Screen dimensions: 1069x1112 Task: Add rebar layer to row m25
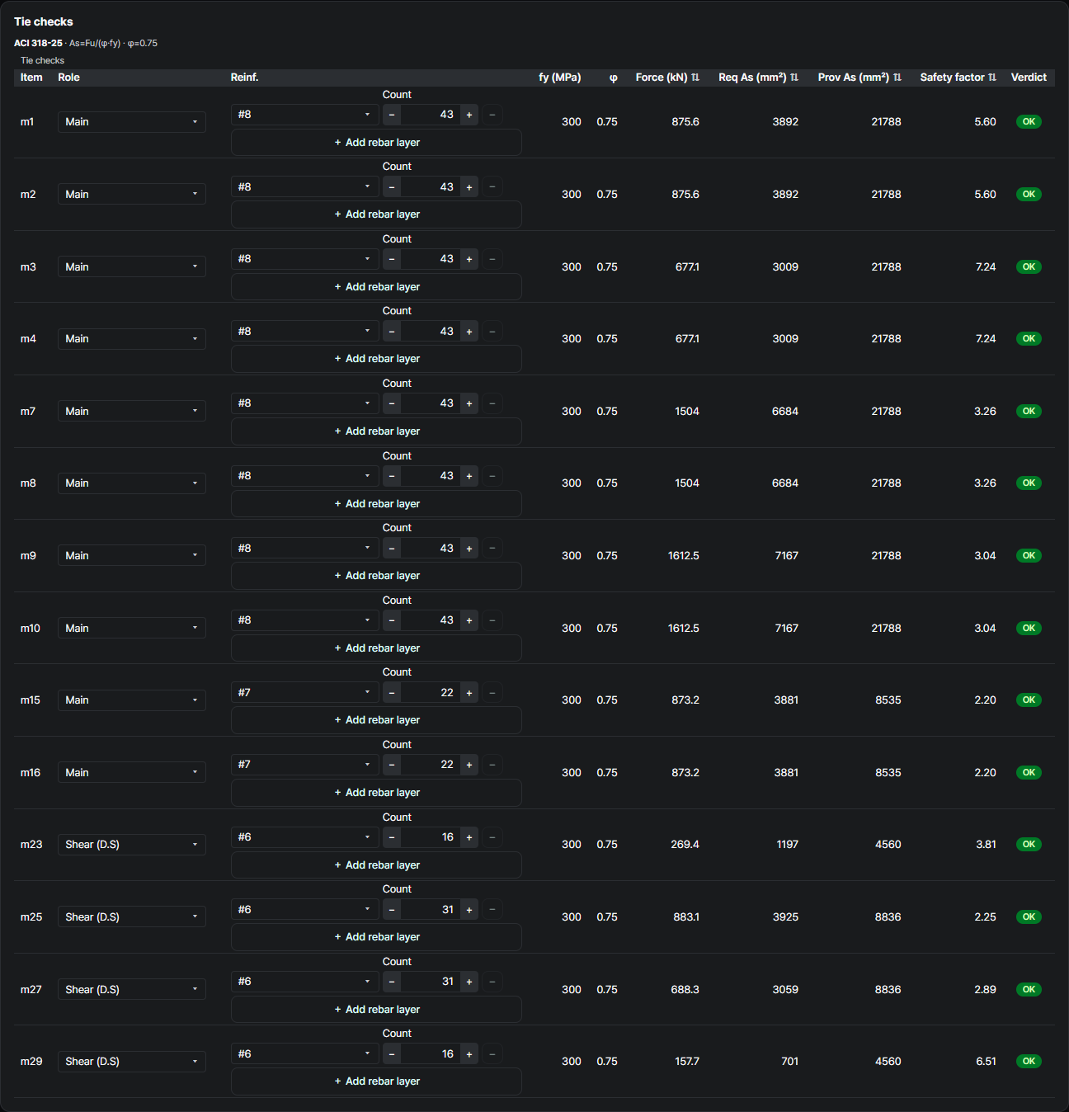click(x=376, y=937)
